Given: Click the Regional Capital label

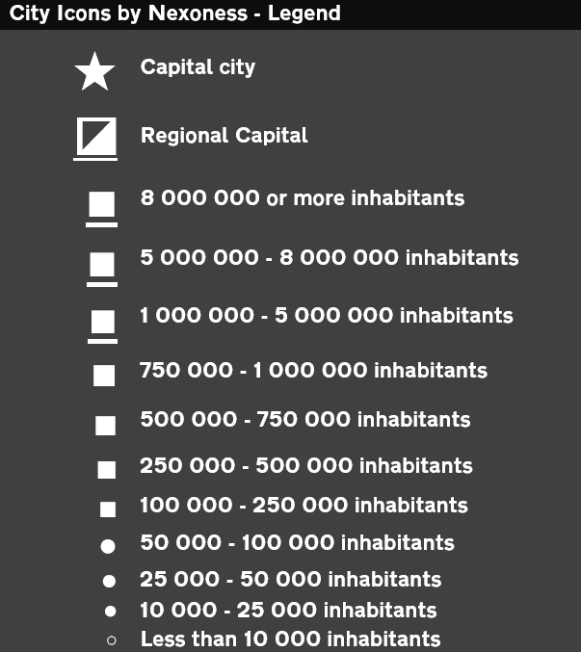Looking at the screenshot, I should click(x=224, y=135).
